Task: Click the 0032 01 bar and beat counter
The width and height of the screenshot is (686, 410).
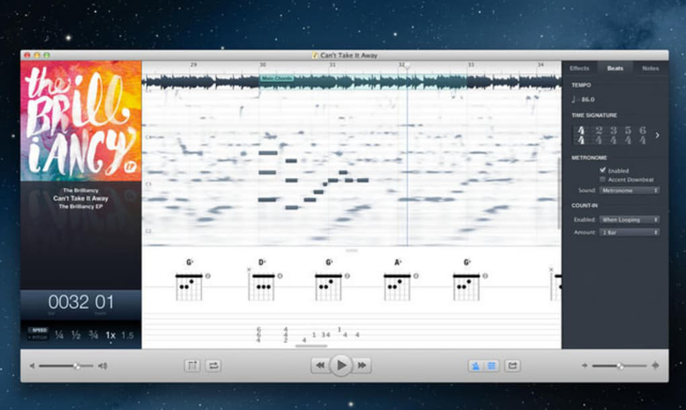Action: pyautogui.click(x=81, y=302)
